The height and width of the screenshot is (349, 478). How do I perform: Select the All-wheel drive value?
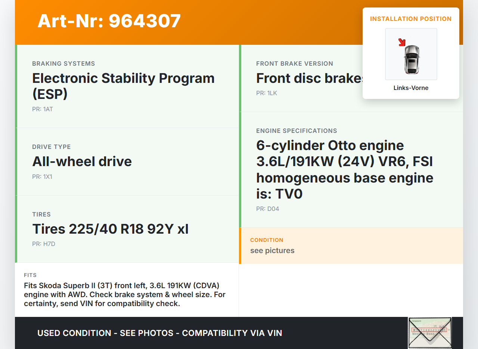(x=82, y=161)
